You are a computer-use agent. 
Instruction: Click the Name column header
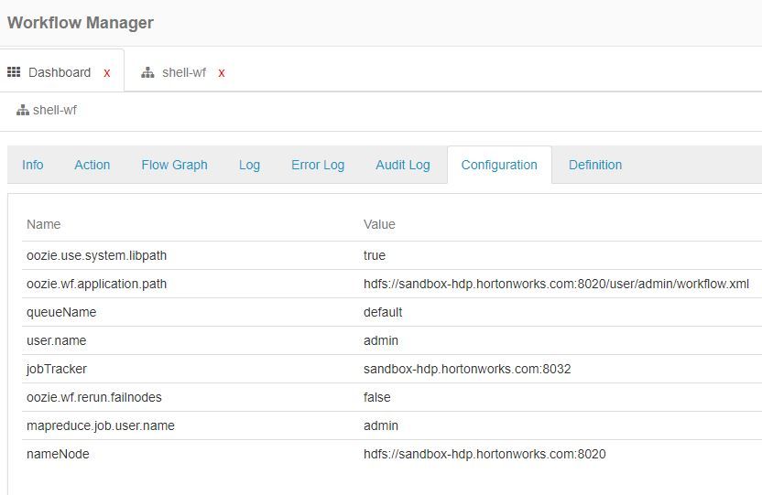point(44,224)
